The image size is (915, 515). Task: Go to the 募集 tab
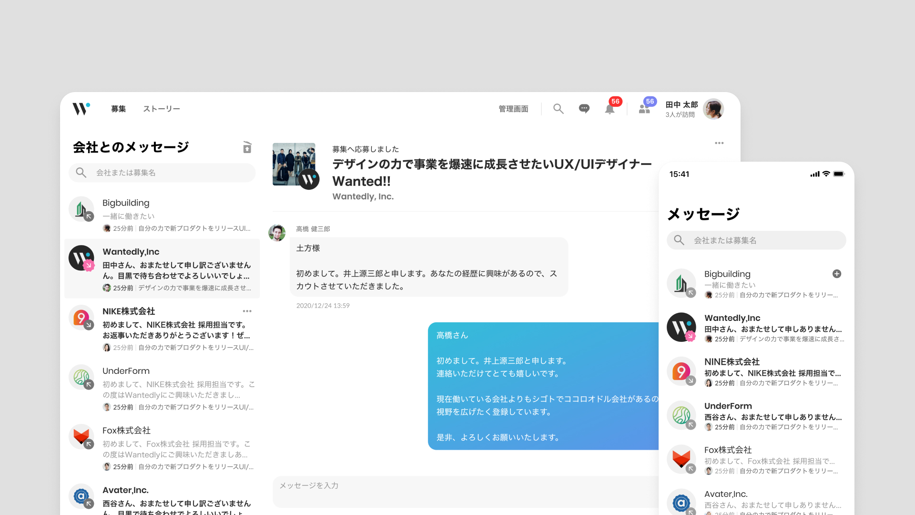pyautogui.click(x=119, y=109)
